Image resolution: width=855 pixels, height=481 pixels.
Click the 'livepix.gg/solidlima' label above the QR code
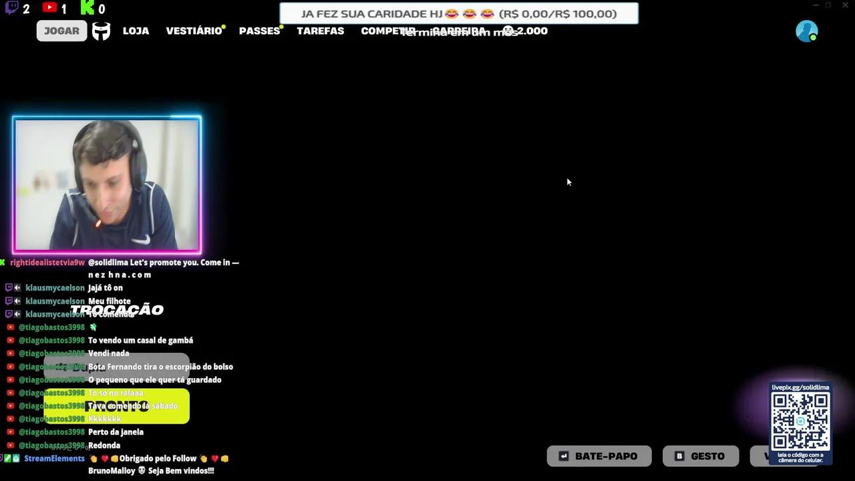click(x=800, y=387)
